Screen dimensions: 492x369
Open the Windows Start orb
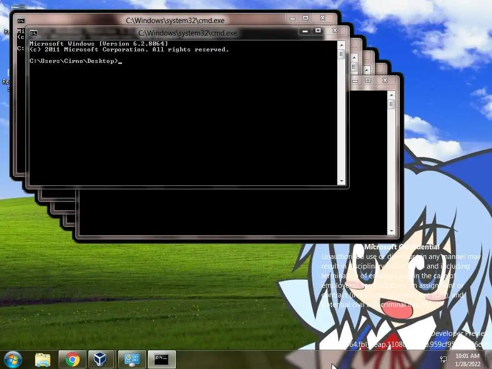[13, 359]
